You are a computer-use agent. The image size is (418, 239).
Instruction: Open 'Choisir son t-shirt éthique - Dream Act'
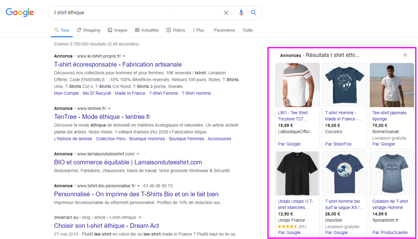click(107, 226)
